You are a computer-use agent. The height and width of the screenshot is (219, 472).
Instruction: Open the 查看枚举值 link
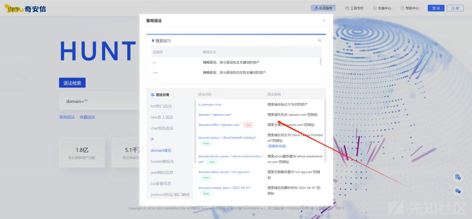pyautogui.click(x=277, y=146)
